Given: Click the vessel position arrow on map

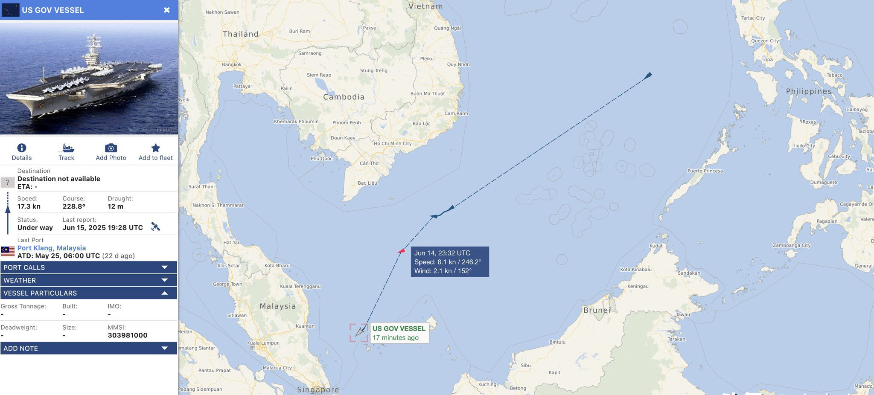Looking at the screenshot, I should coord(361,331).
